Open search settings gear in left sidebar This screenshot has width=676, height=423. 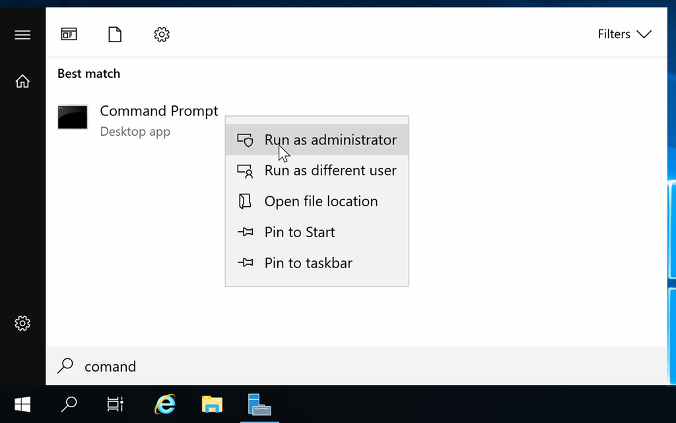click(x=22, y=323)
